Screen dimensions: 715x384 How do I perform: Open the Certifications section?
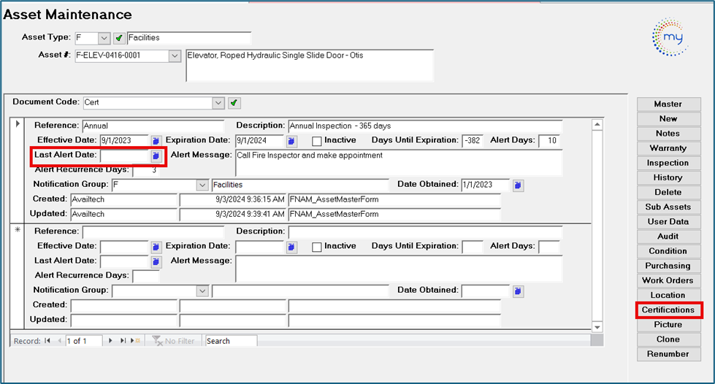[668, 310]
